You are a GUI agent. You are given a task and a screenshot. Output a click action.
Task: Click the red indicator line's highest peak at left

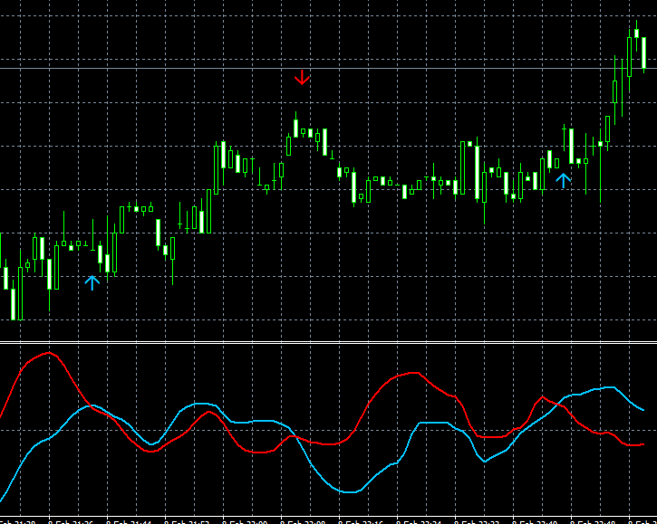point(47,353)
